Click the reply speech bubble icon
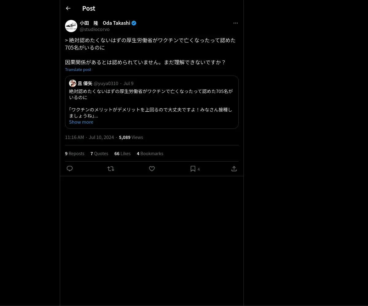Viewport: 368px width, 306px height. coord(70,169)
